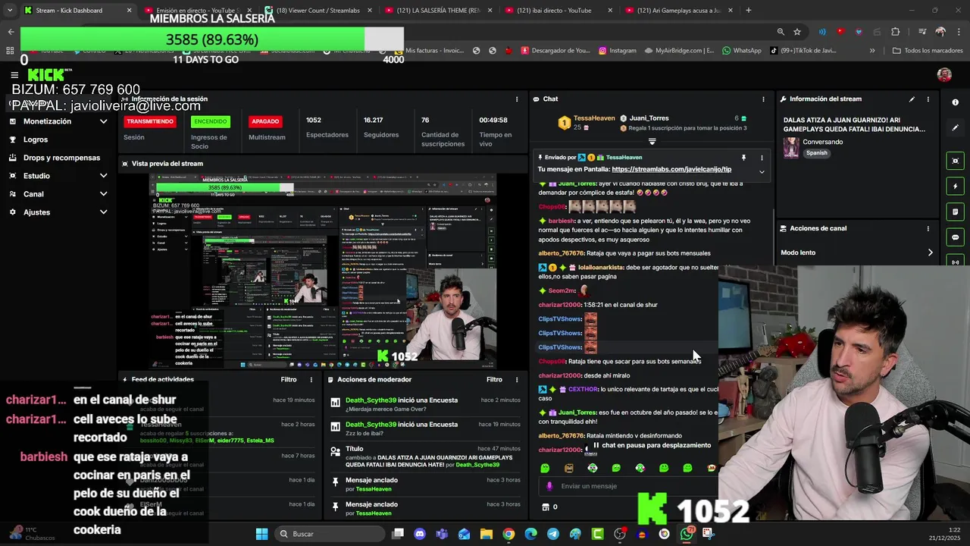Toggle lightning bolt panel in right sidebar
This screenshot has height=546, width=970.
pyautogui.click(x=955, y=187)
